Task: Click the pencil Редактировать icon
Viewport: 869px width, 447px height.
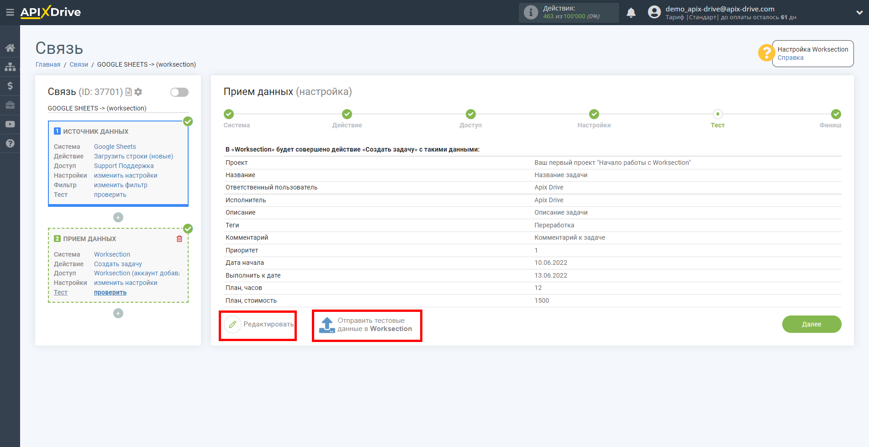Action: click(x=232, y=325)
